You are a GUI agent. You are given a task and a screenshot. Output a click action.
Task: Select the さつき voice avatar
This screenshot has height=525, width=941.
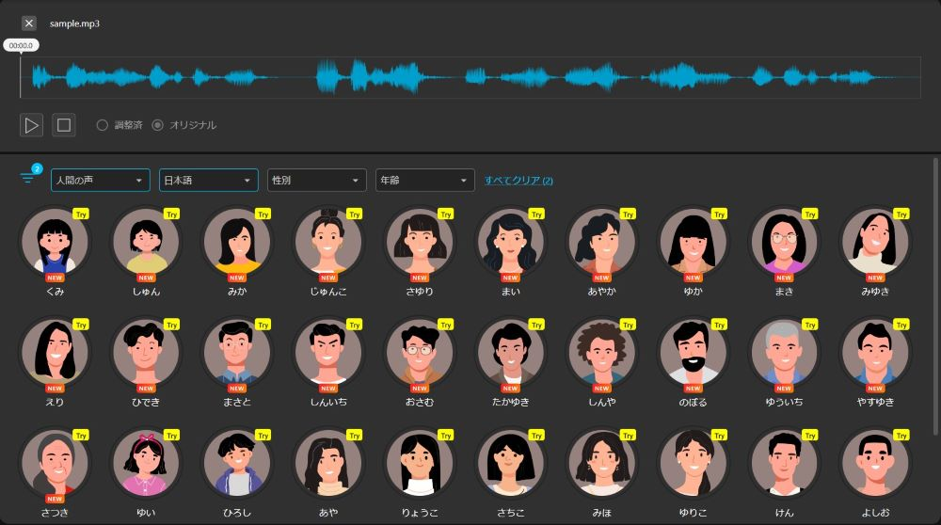[x=55, y=462]
